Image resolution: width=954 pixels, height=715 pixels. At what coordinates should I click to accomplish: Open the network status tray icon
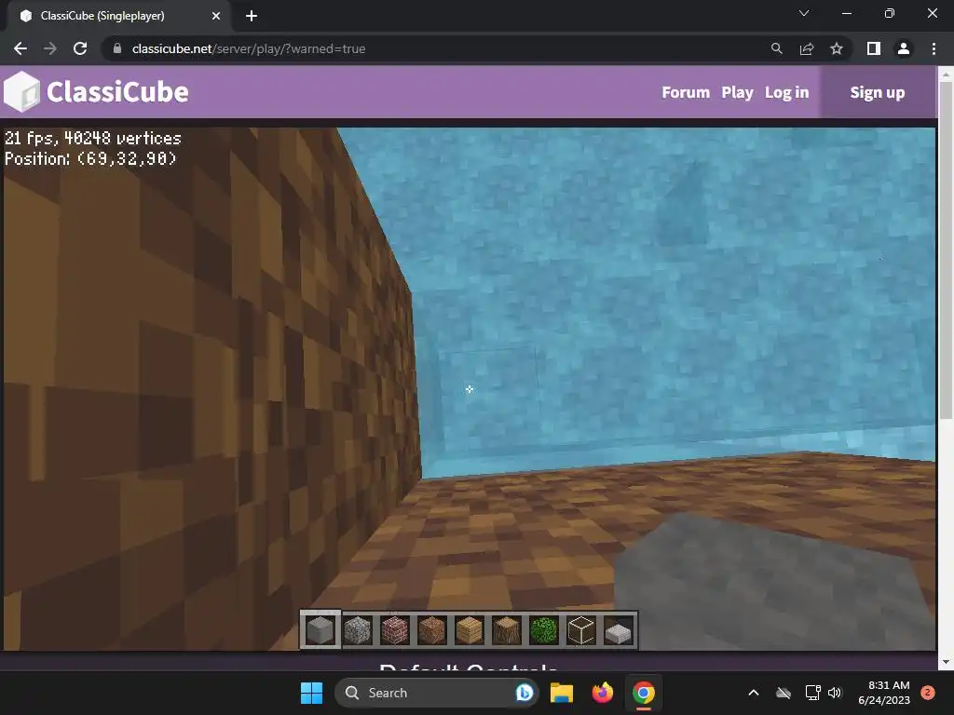pos(812,693)
